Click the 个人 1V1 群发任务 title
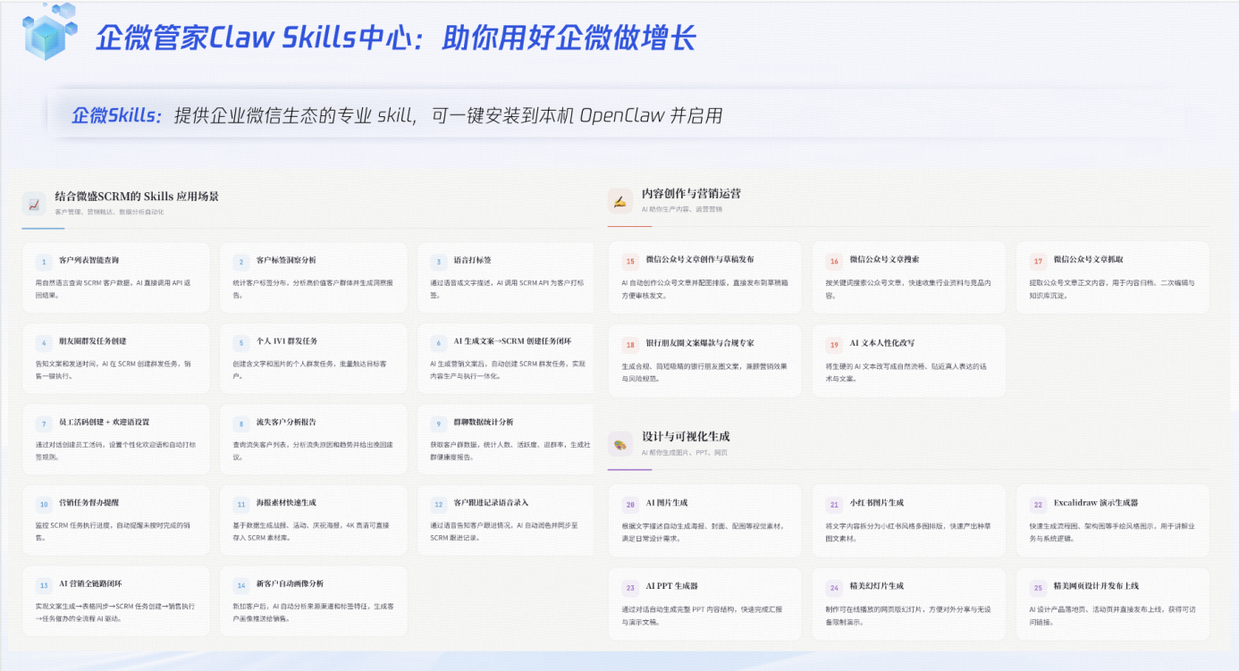The image size is (1239, 671). 287,341
